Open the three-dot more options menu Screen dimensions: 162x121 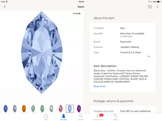point(158,7)
